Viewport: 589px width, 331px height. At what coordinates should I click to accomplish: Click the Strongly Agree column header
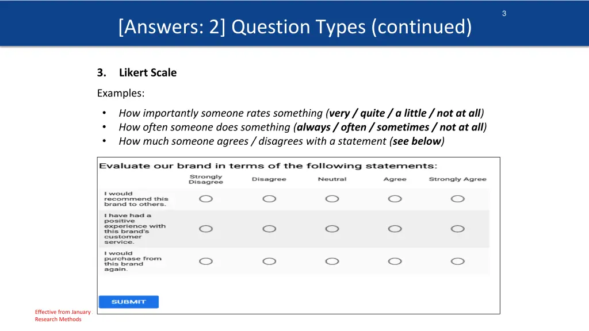(x=457, y=179)
